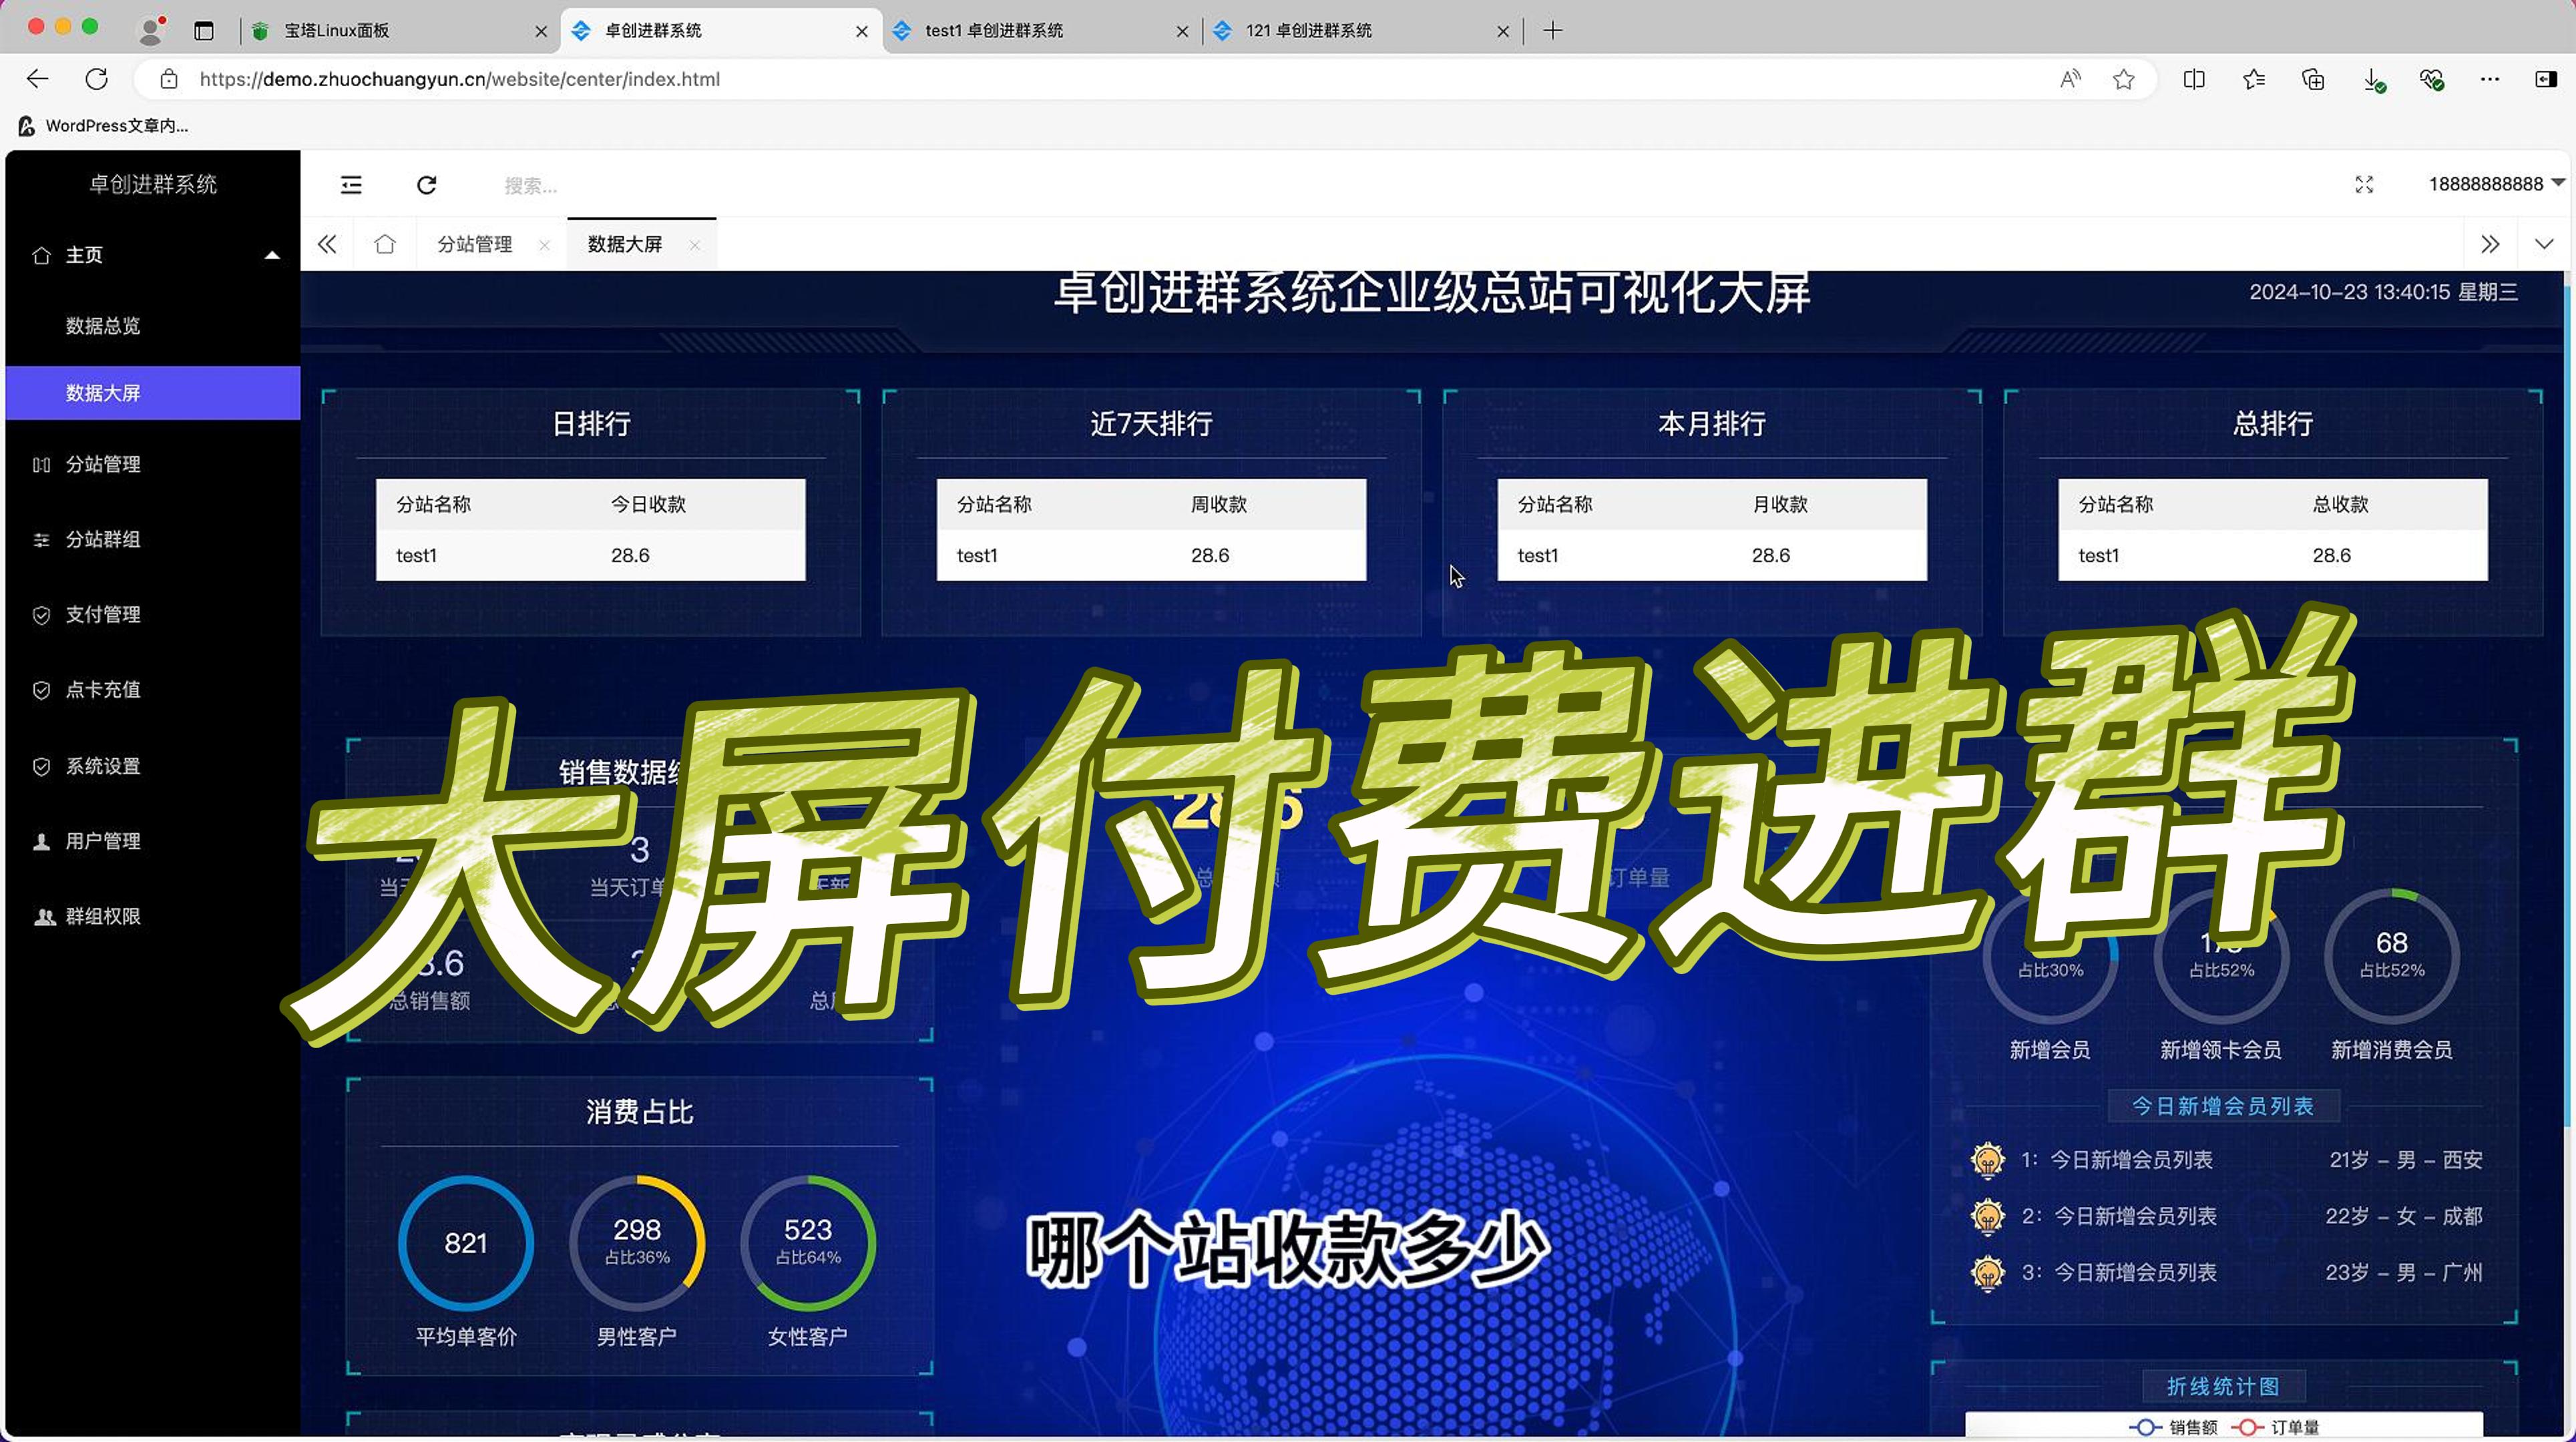Open 分站群组 sidebar menu

153,540
